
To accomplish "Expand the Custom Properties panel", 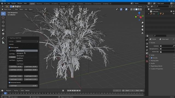I will click(157, 69).
